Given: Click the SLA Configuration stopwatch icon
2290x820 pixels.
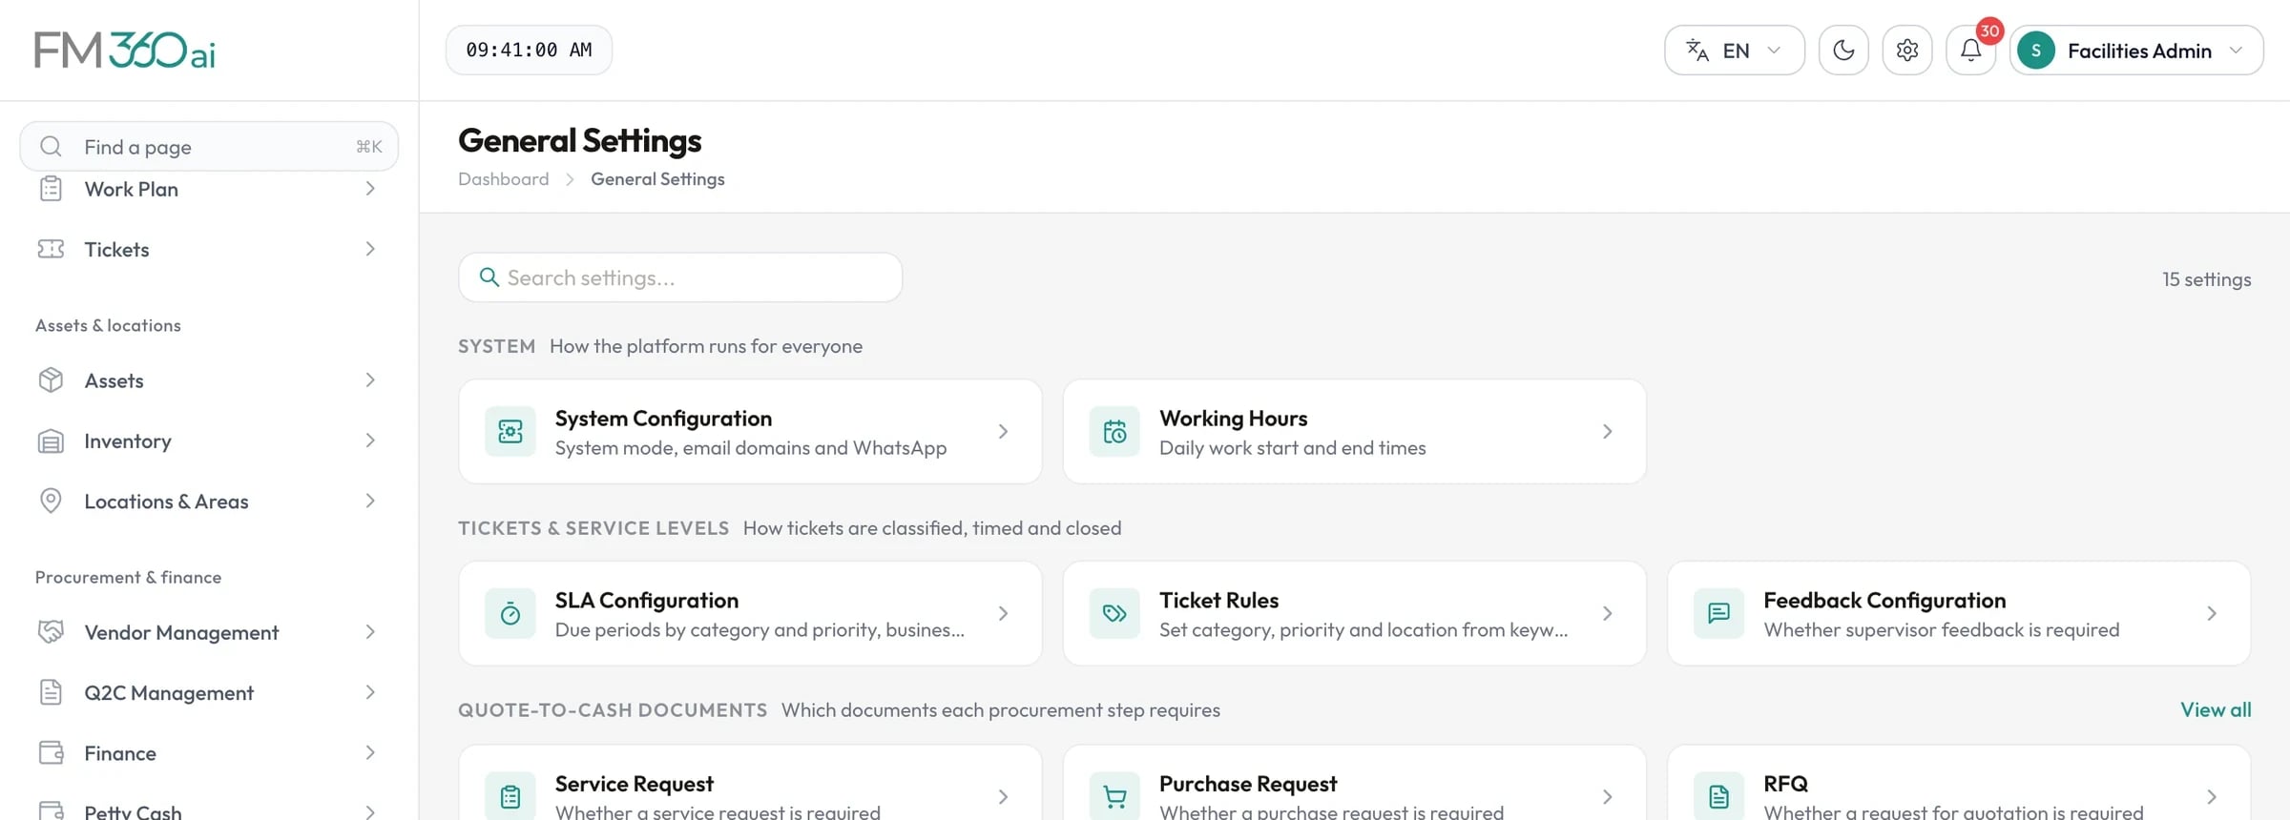Looking at the screenshot, I should 510,614.
